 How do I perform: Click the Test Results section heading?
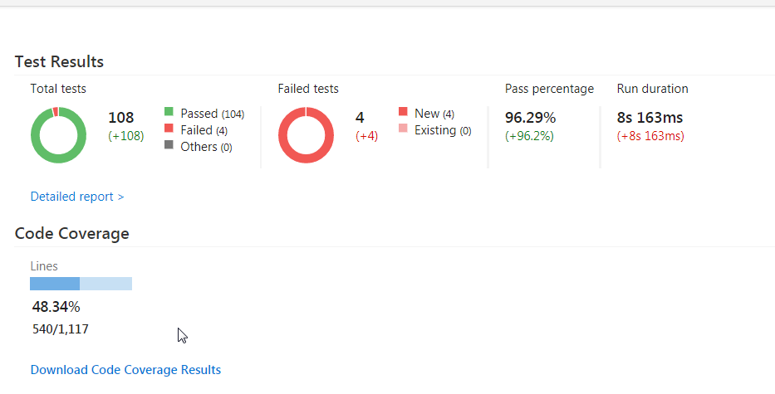(x=59, y=61)
